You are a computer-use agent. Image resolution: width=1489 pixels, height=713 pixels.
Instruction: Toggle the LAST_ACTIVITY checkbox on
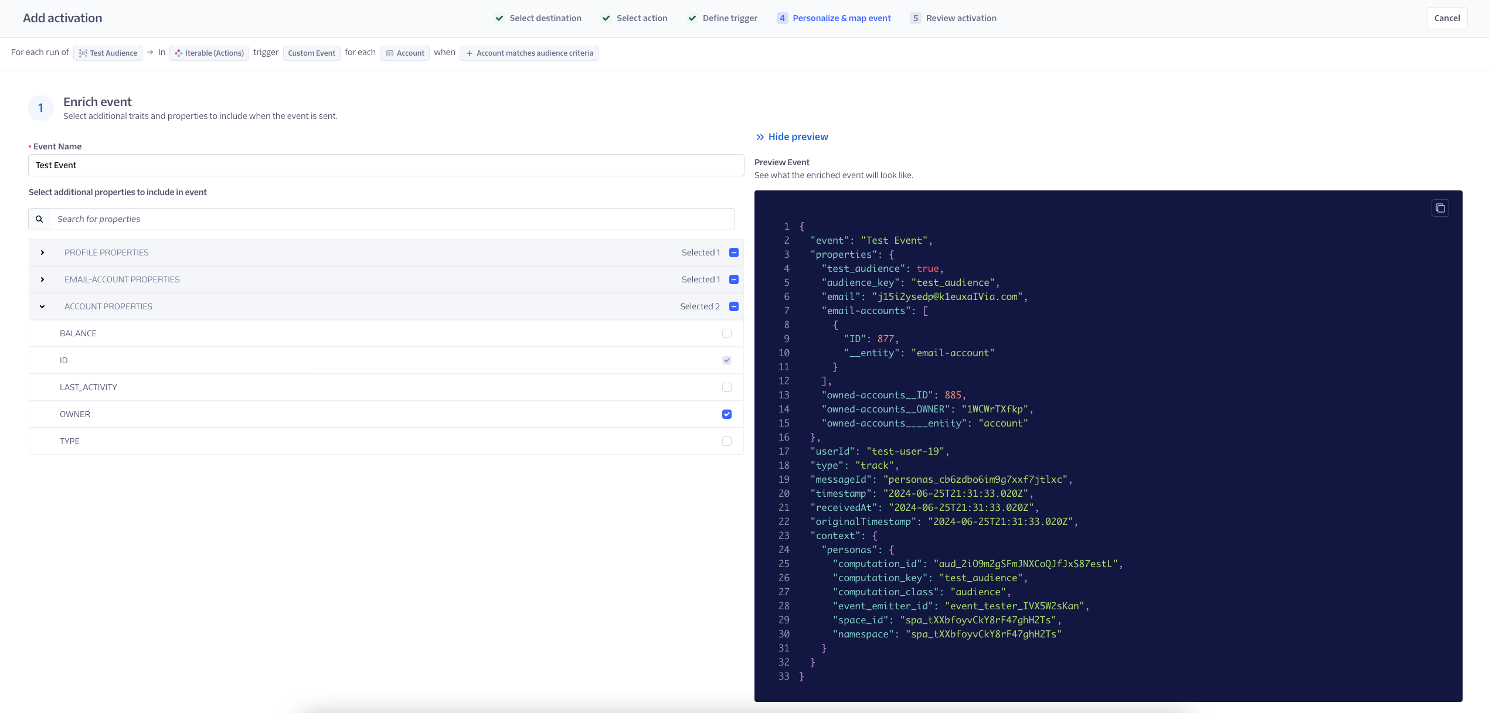[727, 387]
